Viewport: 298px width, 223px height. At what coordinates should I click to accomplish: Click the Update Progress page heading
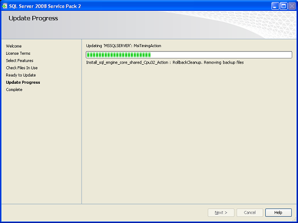33,18
